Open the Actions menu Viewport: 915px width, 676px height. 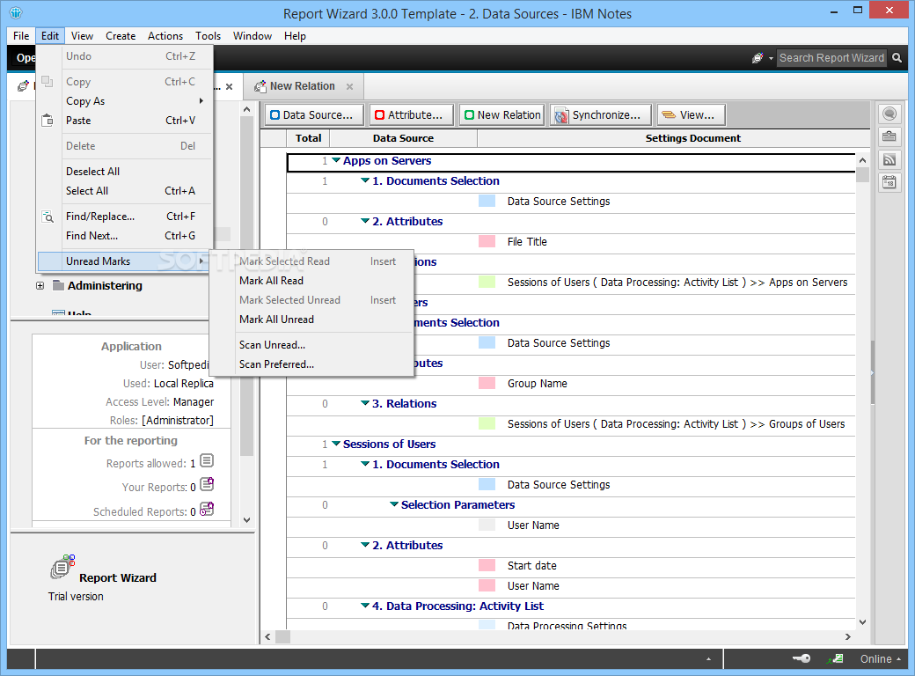pos(165,35)
